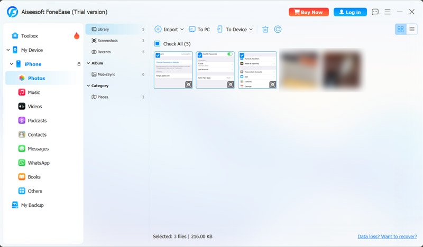Open the To Device dropdown arrow
The height and width of the screenshot is (247, 423).
[251, 29]
